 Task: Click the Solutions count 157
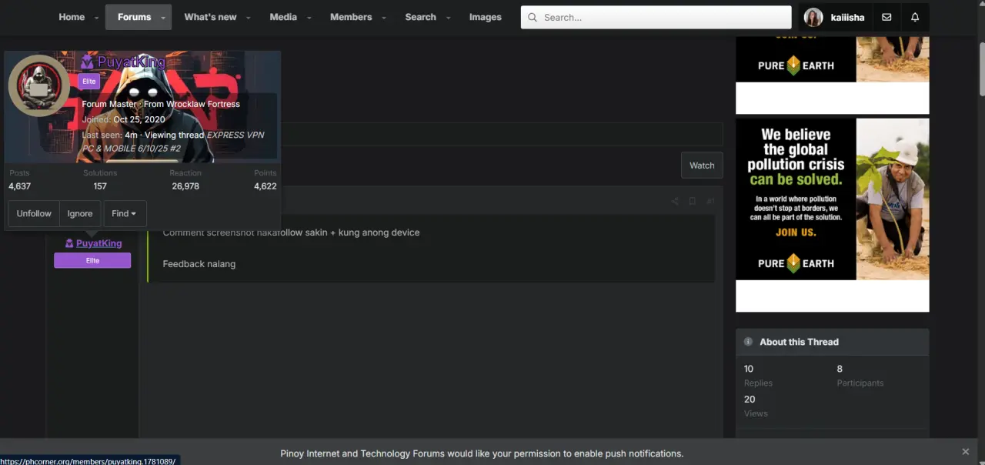click(x=100, y=186)
